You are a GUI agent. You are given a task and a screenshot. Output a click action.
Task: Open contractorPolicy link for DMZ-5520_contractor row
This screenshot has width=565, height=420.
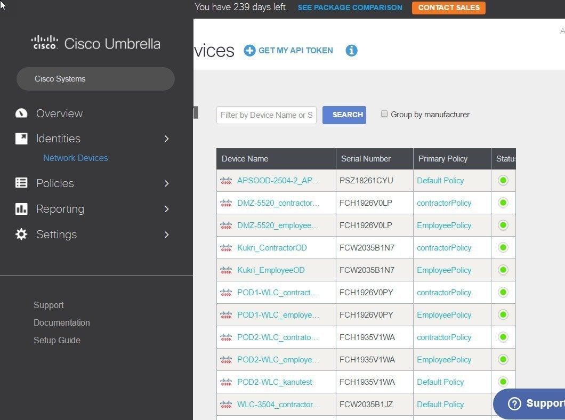pos(444,203)
